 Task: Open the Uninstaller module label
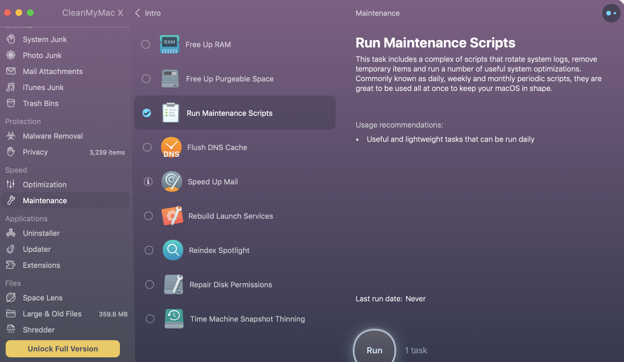[x=41, y=233]
